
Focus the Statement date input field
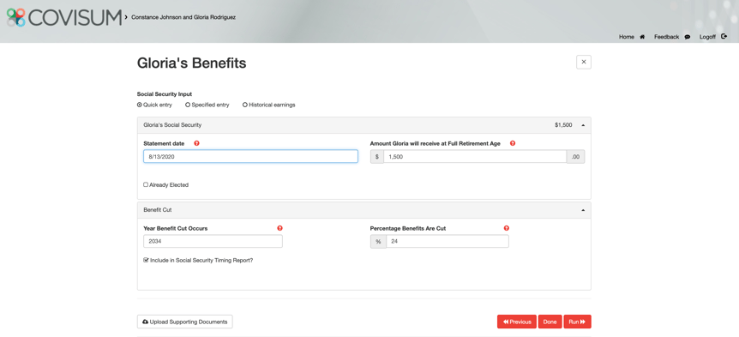pyautogui.click(x=250, y=156)
